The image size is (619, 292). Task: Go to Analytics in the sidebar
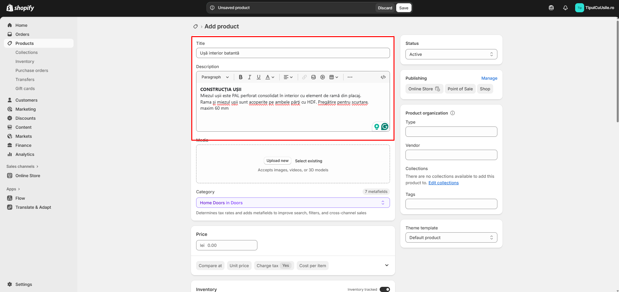25,154
